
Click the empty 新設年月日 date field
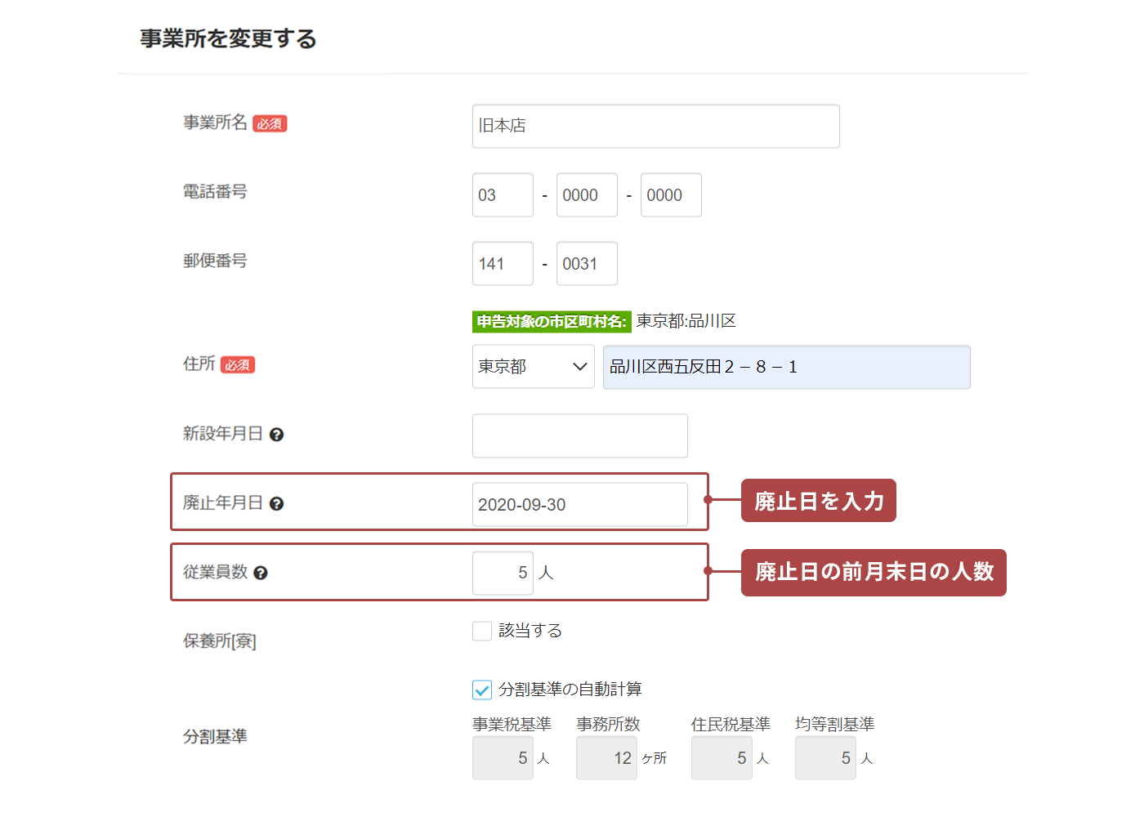click(580, 435)
